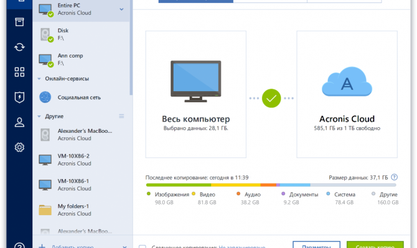Viewport: 417px width, 248px height.
Task: Choose backup source Весь компьютер
Action: (x=195, y=94)
